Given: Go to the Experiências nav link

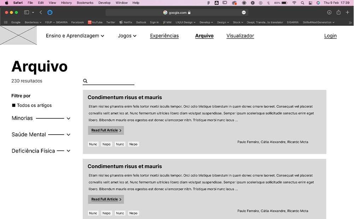Looking at the screenshot, I should point(164,36).
